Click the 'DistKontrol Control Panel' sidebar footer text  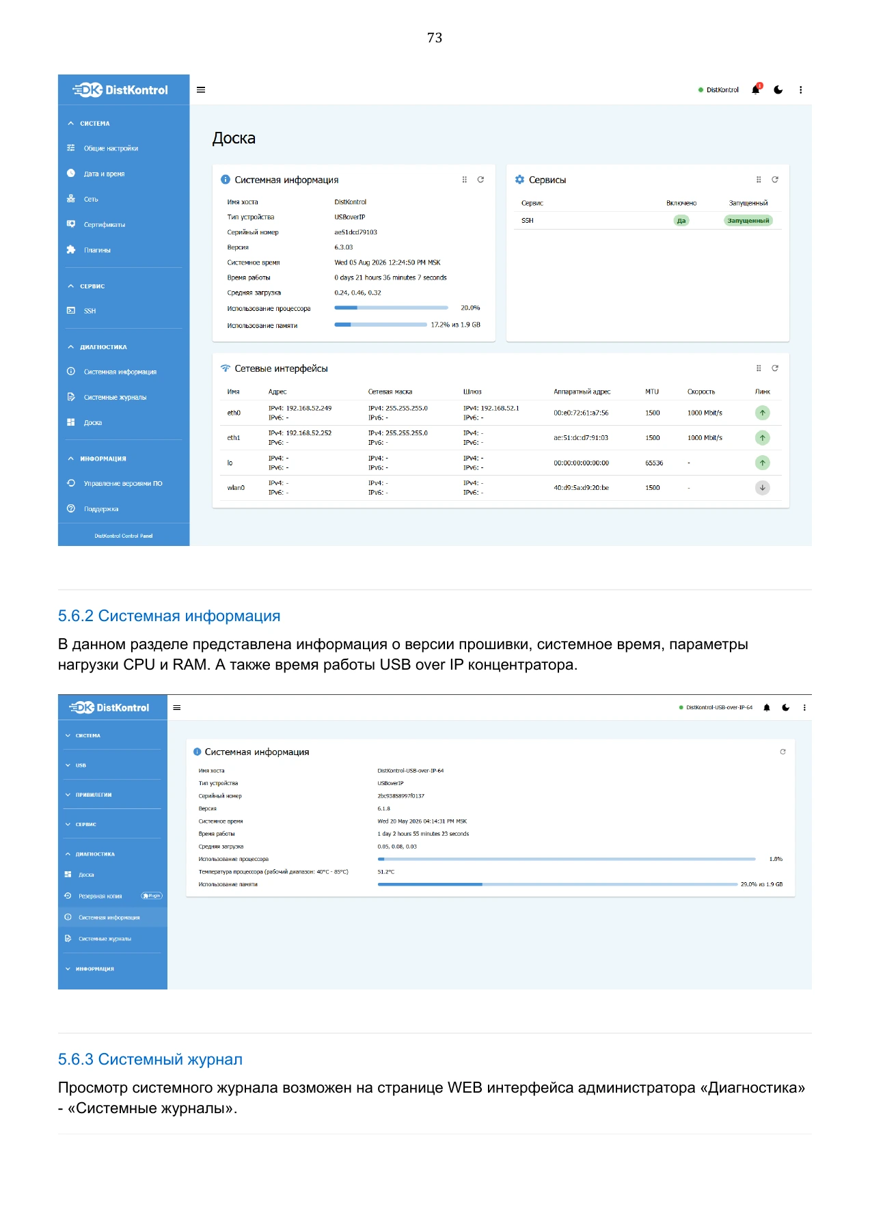point(124,536)
